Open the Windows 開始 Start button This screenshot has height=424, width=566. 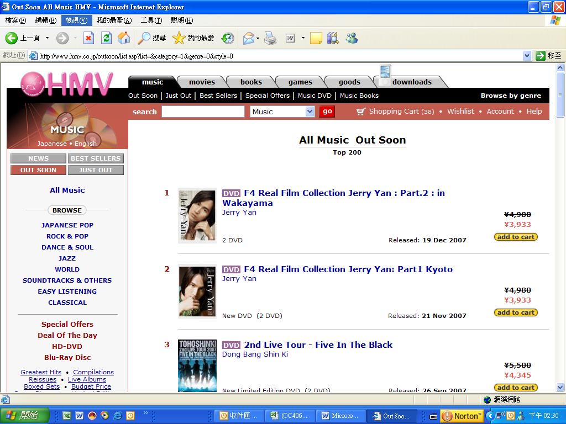(x=24, y=416)
